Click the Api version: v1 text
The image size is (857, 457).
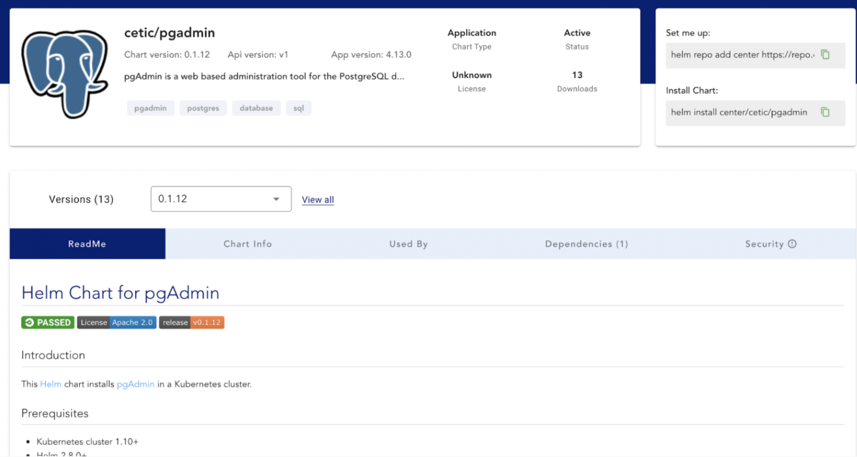pyautogui.click(x=258, y=55)
